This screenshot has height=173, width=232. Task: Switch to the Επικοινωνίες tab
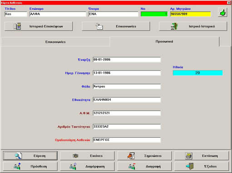[55, 42]
